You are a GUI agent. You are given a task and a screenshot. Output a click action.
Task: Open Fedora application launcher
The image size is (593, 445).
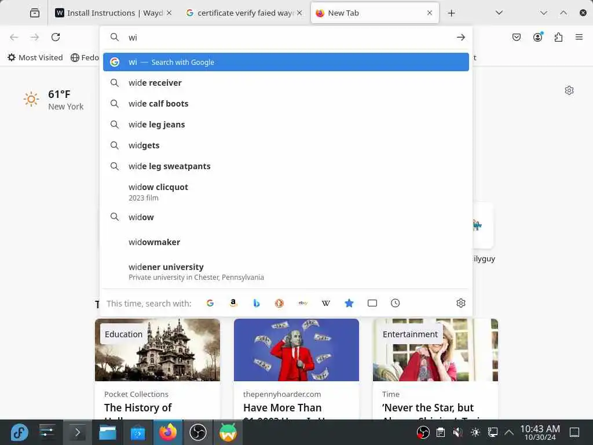point(19,432)
